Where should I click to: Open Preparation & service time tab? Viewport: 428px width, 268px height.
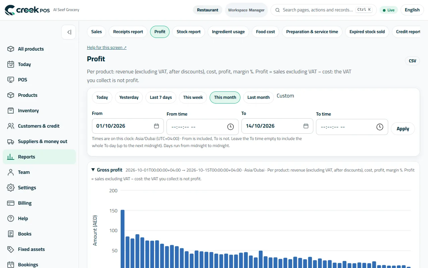click(312, 32)
